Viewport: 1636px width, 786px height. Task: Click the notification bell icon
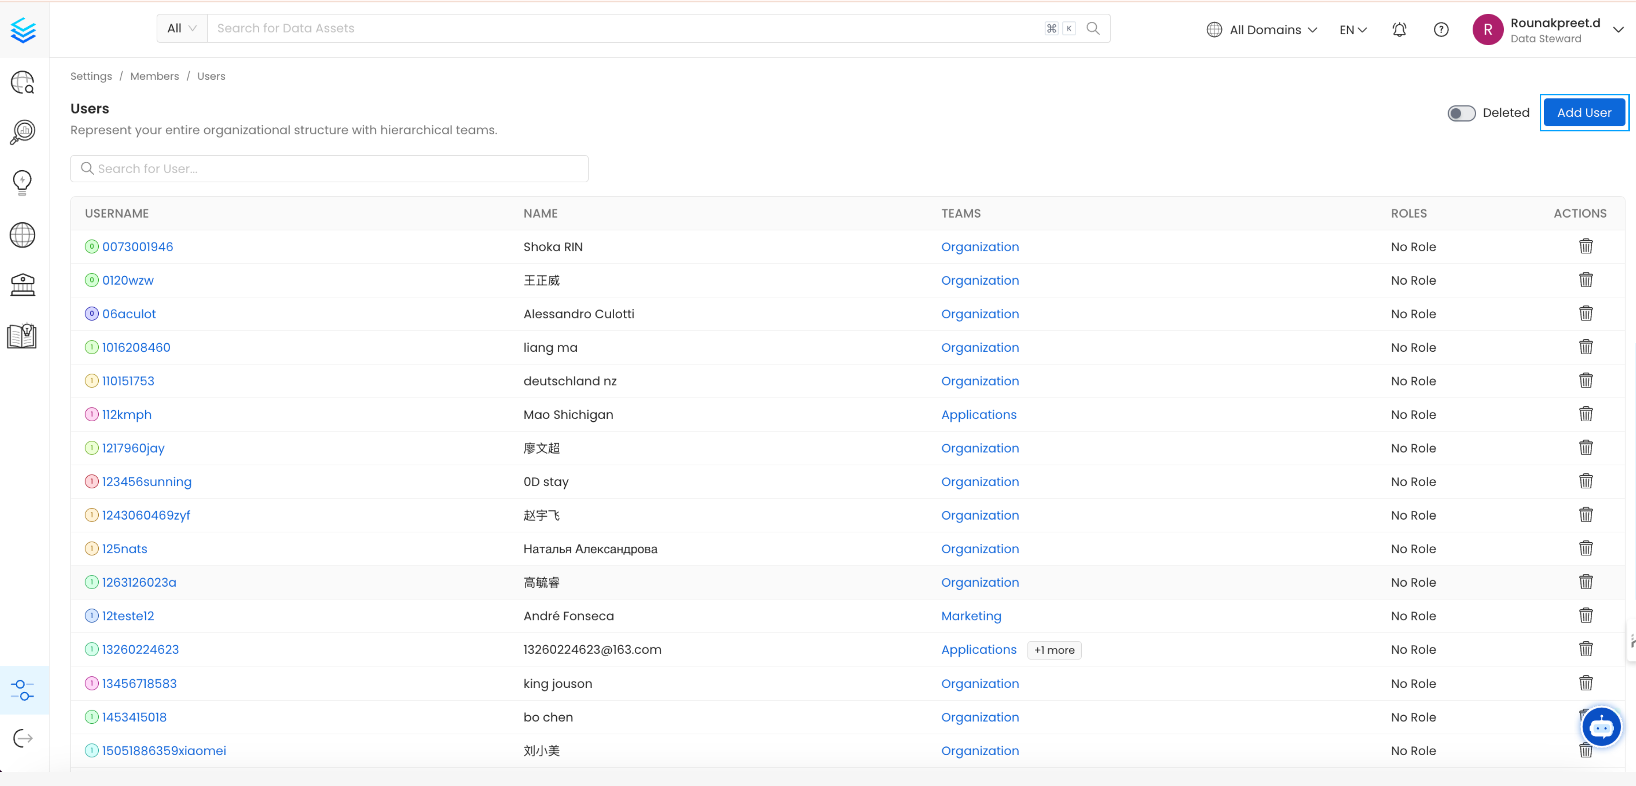pyautogui.click(x=1399, y=28)
